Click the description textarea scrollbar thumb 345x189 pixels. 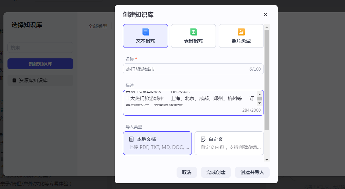click(x=260, y=99)
